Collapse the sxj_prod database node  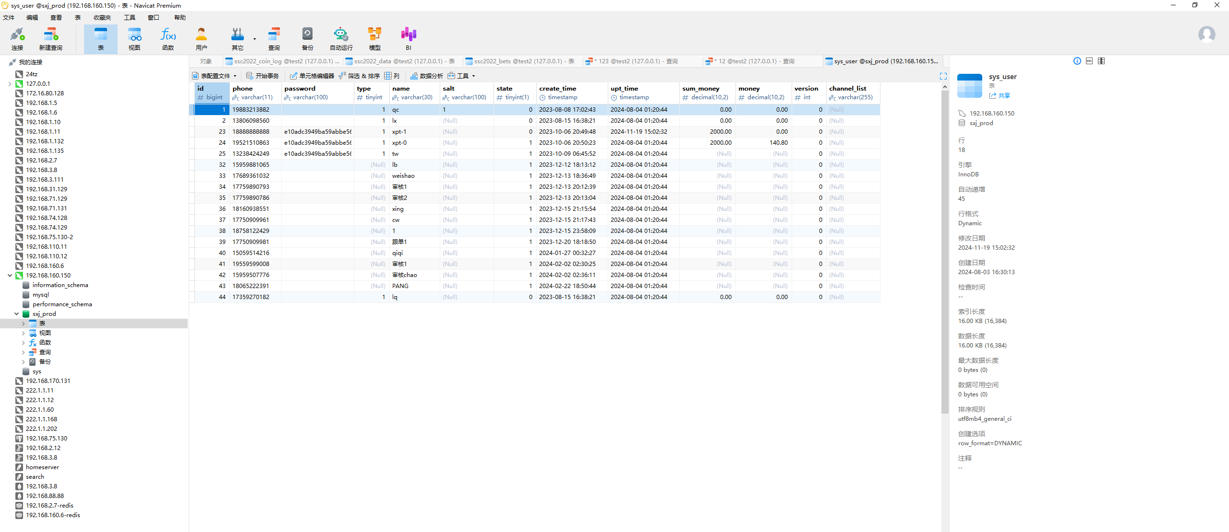point(17,314)
